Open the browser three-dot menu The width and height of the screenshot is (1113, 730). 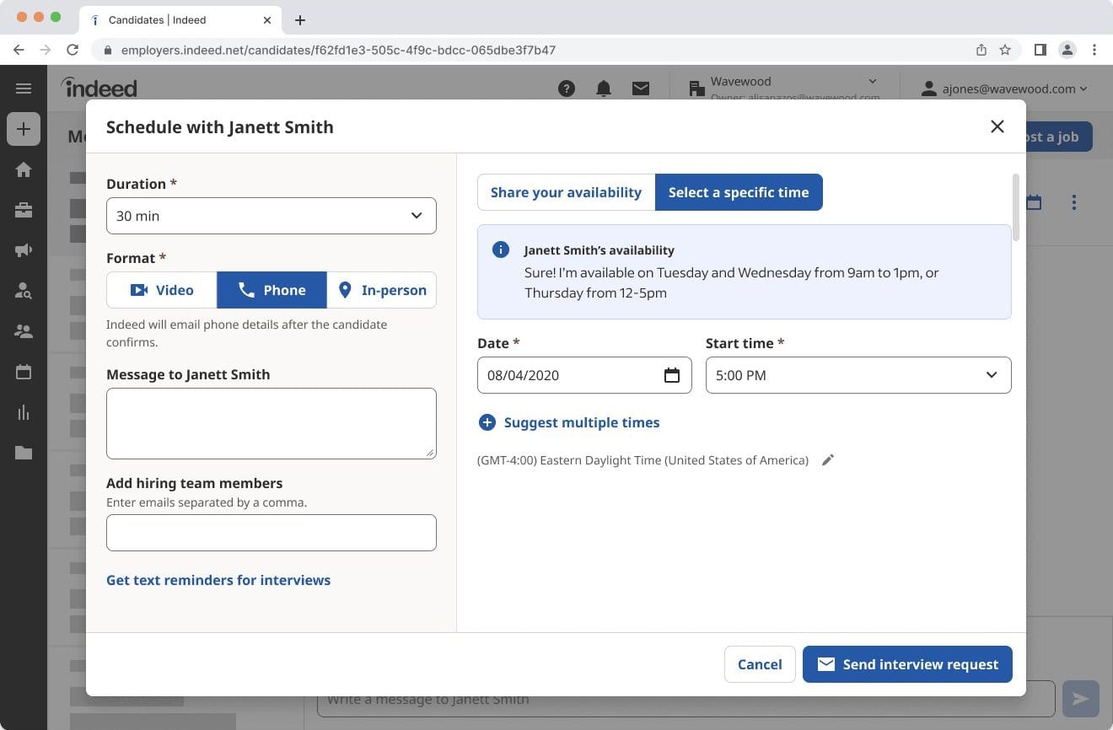pyautogui.click(x=1094, y=50)
